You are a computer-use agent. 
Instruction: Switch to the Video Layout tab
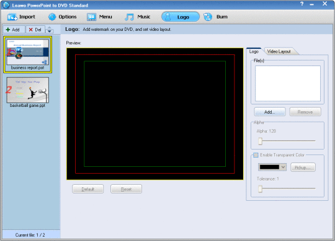[279, 51]
